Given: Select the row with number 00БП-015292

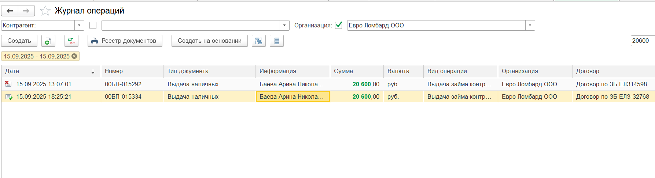Looking at the screenshot, I should (x=328, y=84).
